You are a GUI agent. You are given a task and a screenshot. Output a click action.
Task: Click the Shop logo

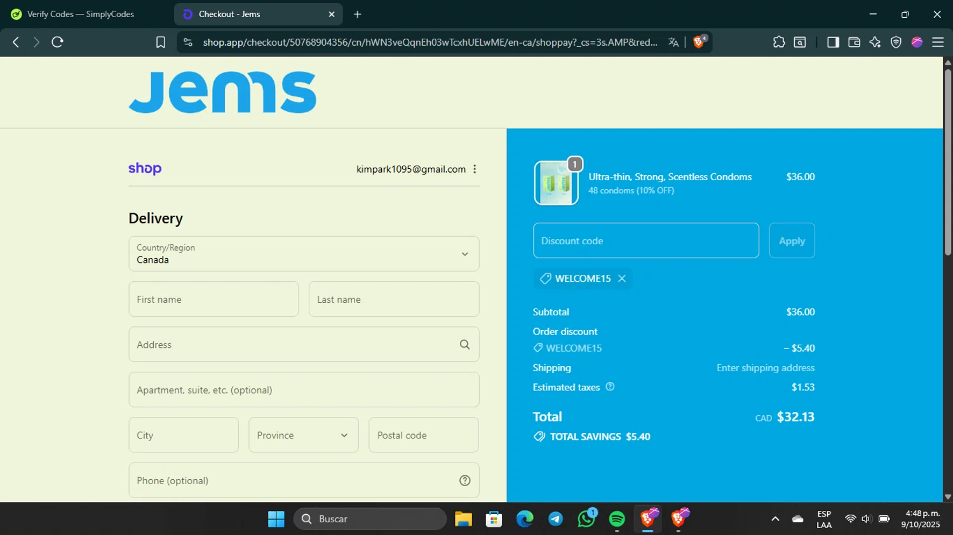[x=145, y=169]
